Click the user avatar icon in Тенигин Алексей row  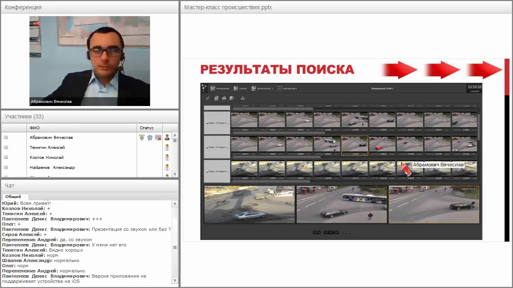pos(167,147)
